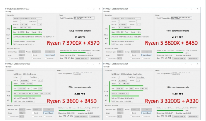Screen dimensions: 206x121
Task: Click Save data file in the Ryzen 5 3600 window
Action: (95, 116)
